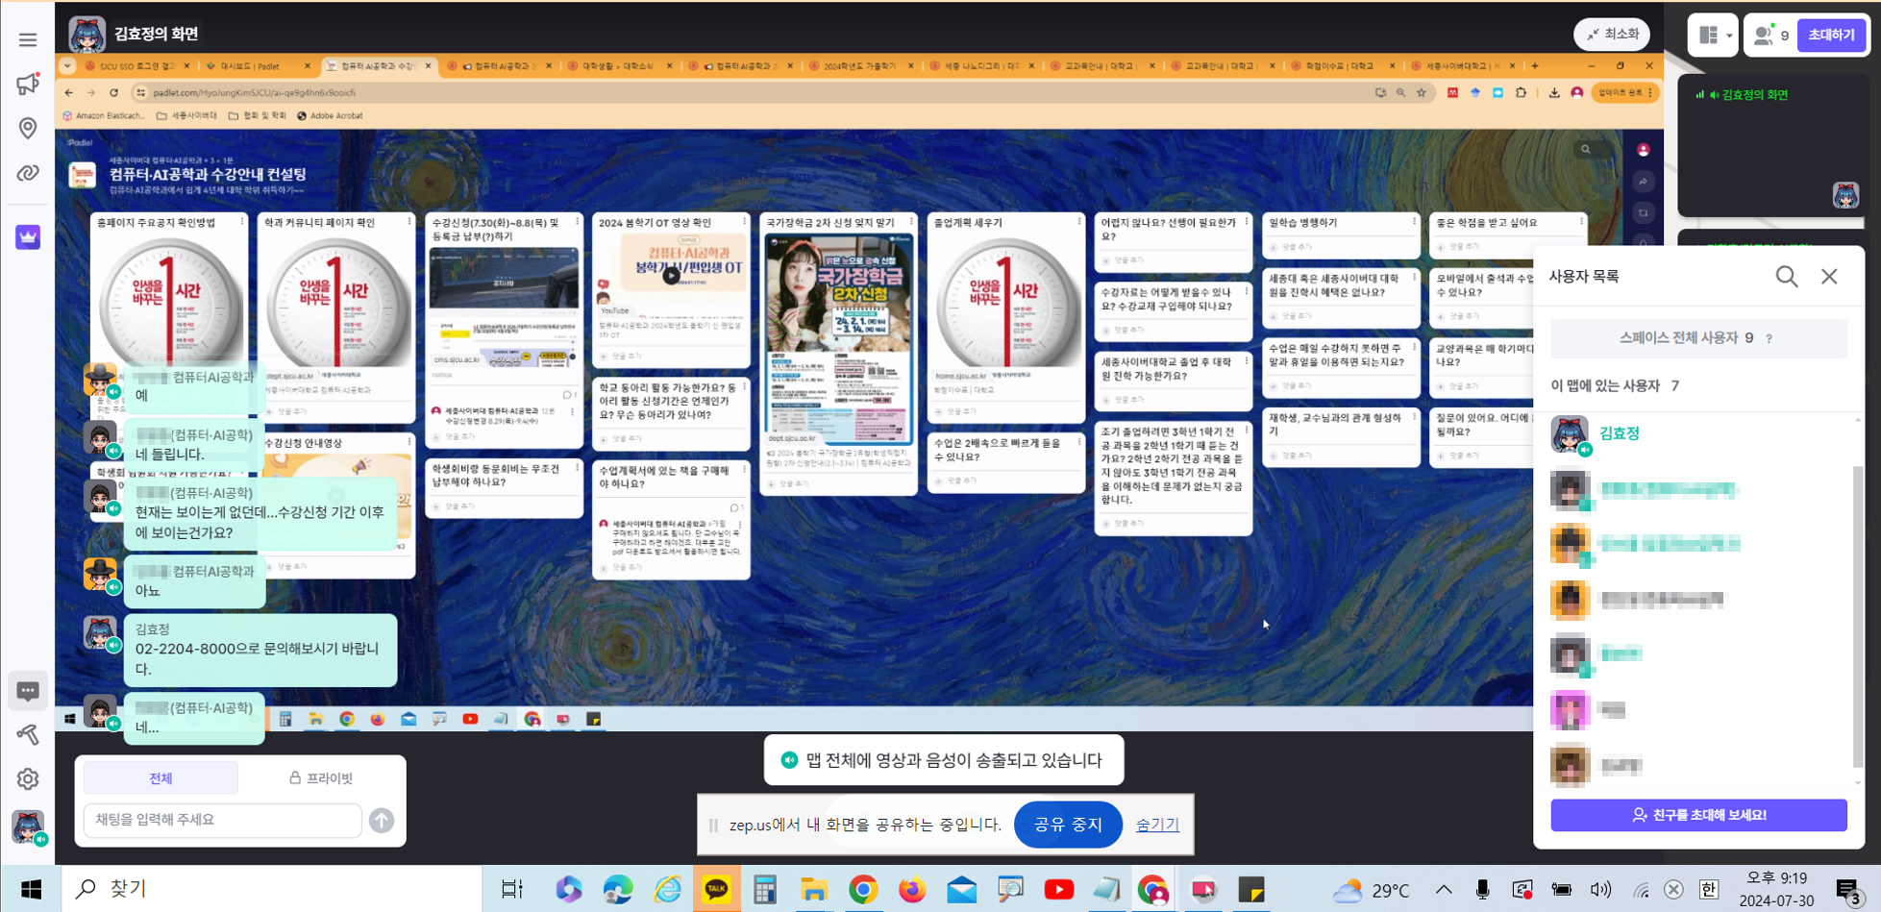Open Copilot from the taskbar
The width and height of the screenshot is (1881, 912).
coord(568,889)
